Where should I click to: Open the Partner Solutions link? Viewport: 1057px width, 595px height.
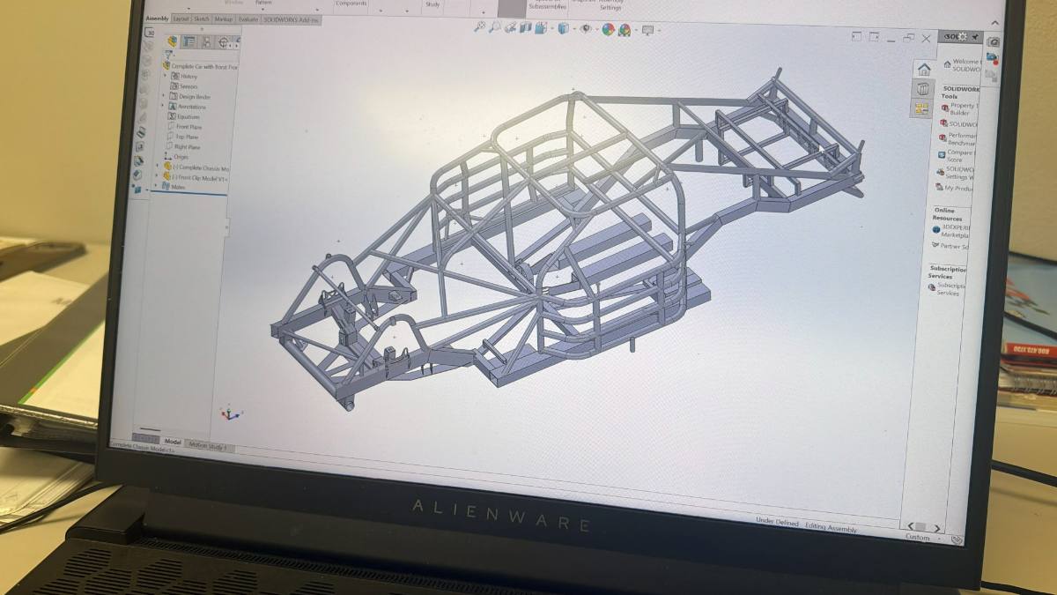tap(950, 246)
